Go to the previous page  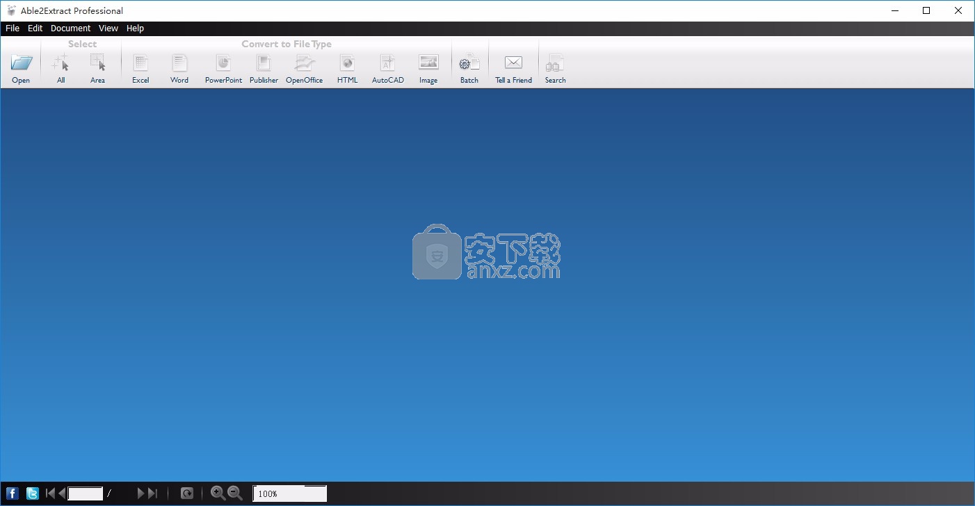click(62, 493)
